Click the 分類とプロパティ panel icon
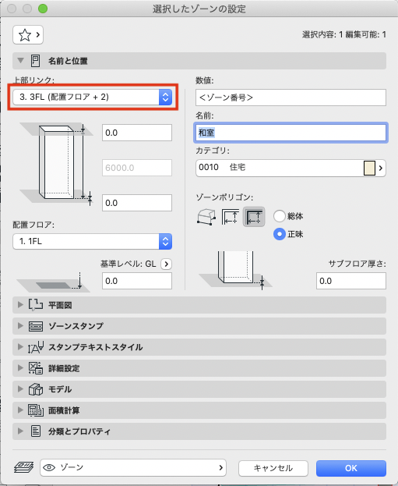This screenshot has height=486, width=398. (x=36, y=431)
